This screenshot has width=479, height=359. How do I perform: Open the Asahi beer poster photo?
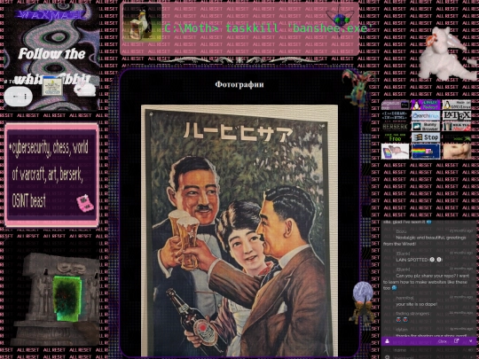(239, 230)
